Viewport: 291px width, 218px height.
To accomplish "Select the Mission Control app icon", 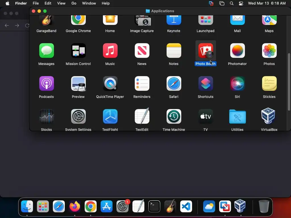I will click(78, 51).
